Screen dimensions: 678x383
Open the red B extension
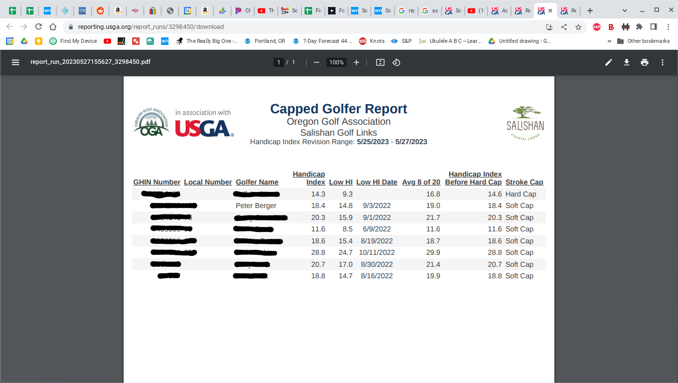tap(611, 27)
